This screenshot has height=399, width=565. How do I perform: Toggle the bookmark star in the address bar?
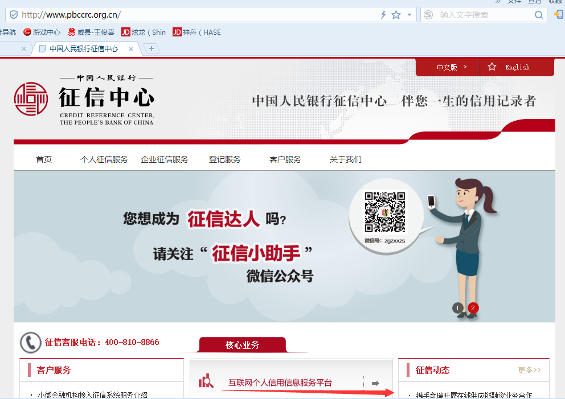[x=396, y=15]
